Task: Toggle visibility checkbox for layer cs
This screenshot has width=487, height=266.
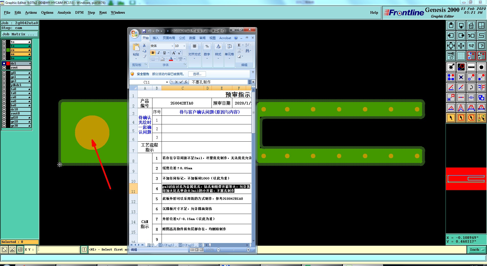Action: tap(4, 50)
